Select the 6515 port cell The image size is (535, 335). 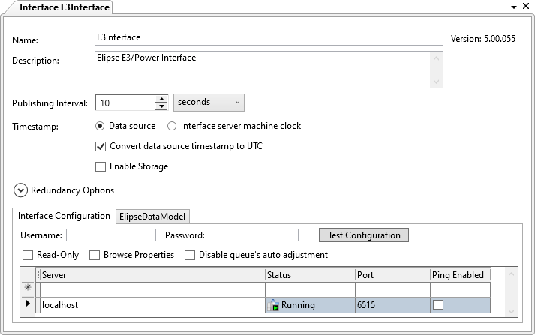point(392,305)
